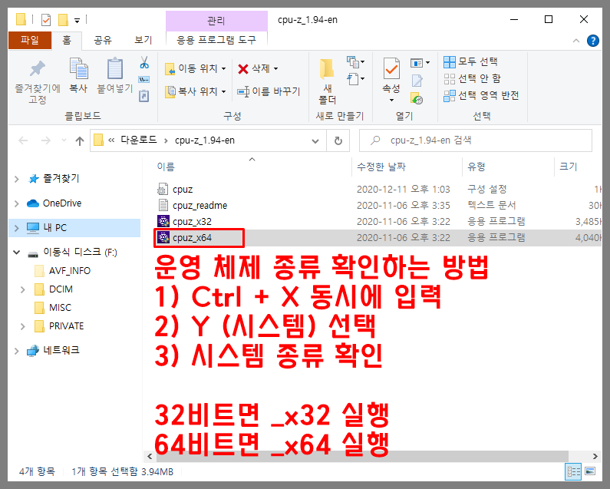Click the horizontal scrollbar right arrow
The height and width of the screenshot is (489, 610).
[595, 456]
